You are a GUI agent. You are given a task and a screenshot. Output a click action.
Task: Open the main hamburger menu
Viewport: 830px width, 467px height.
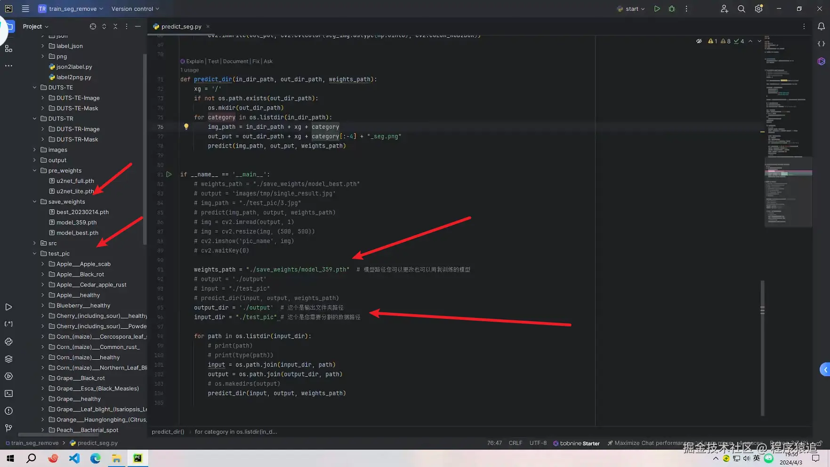[x=25, y=8]
